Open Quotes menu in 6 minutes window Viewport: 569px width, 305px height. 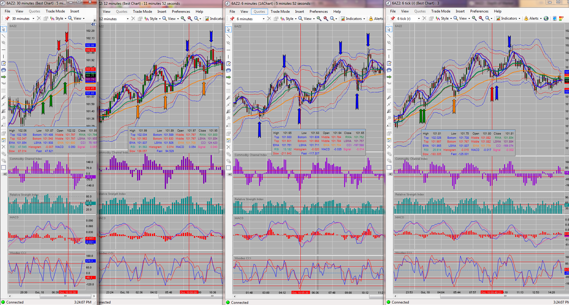pos(259,12)
